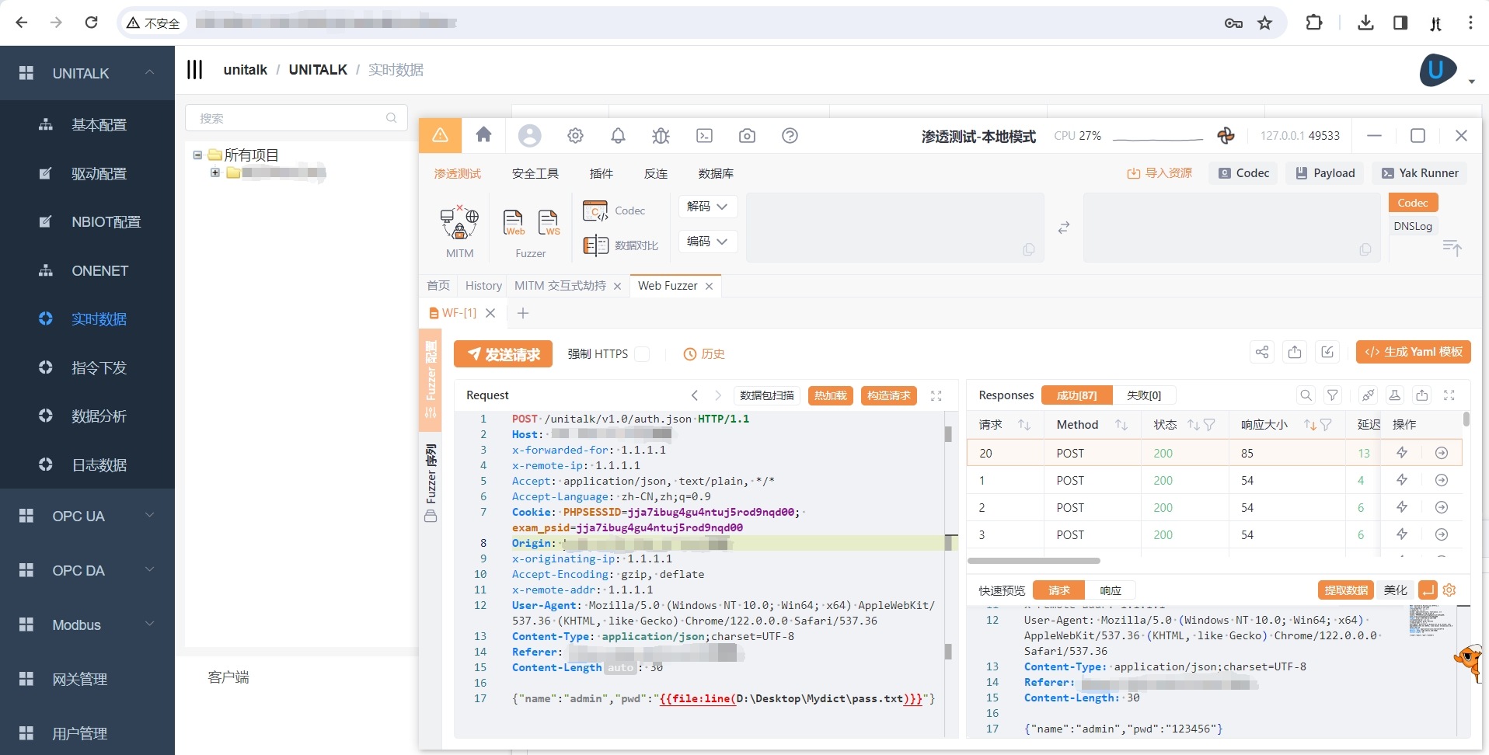1489x755 pixels.
Task: Click the Responses search magnifier icon
Action: click(1306, 395)
